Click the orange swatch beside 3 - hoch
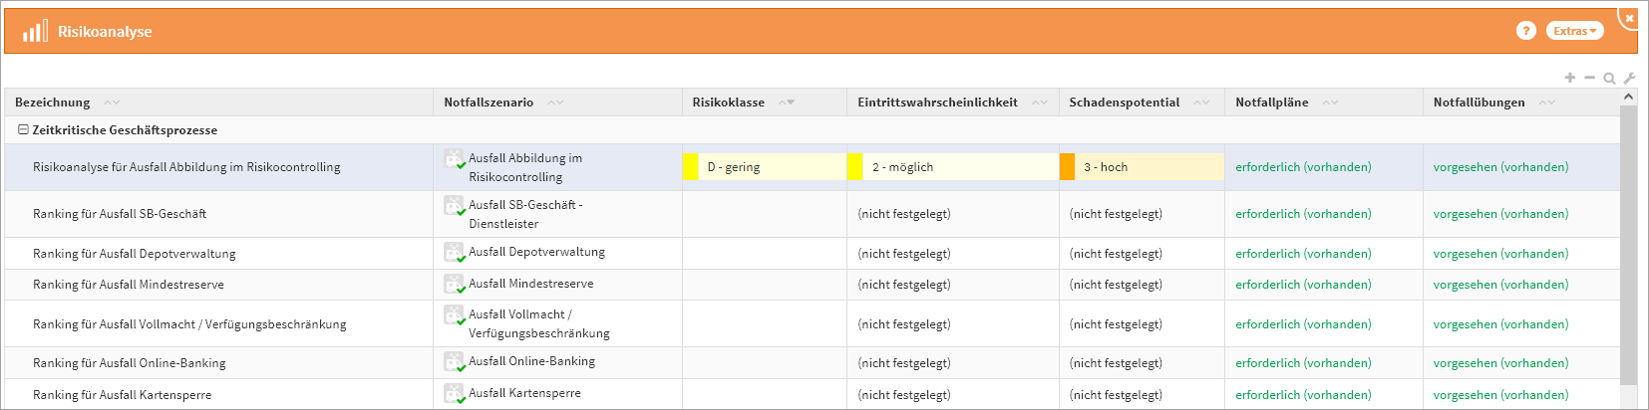 click(x=1067, y=167)
